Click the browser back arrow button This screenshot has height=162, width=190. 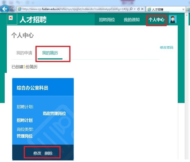click(x=4, y=9)
